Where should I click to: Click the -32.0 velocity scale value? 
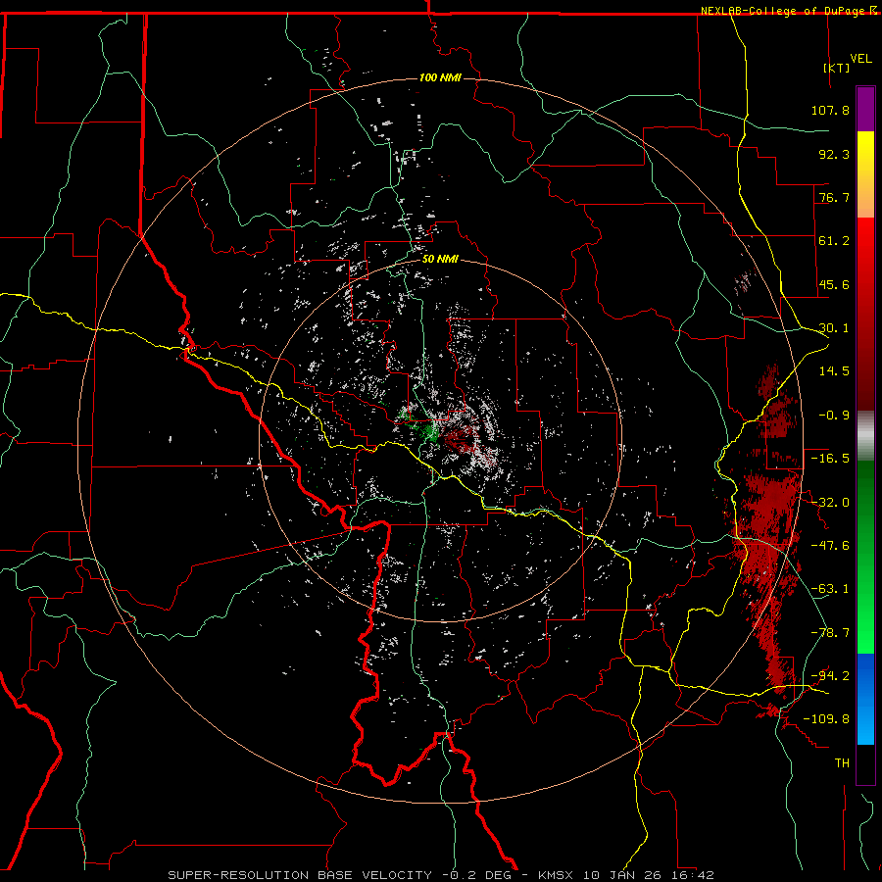point(830,503)
